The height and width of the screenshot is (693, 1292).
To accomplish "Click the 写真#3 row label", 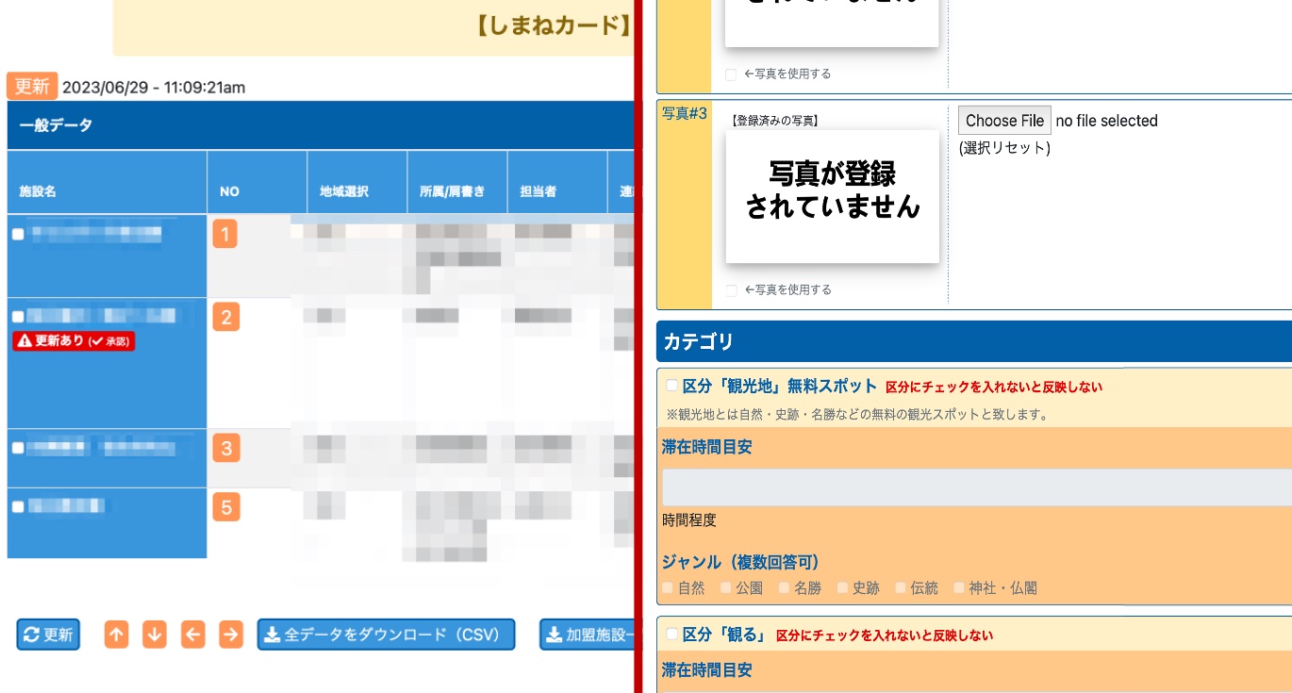I will pos(685,113).
